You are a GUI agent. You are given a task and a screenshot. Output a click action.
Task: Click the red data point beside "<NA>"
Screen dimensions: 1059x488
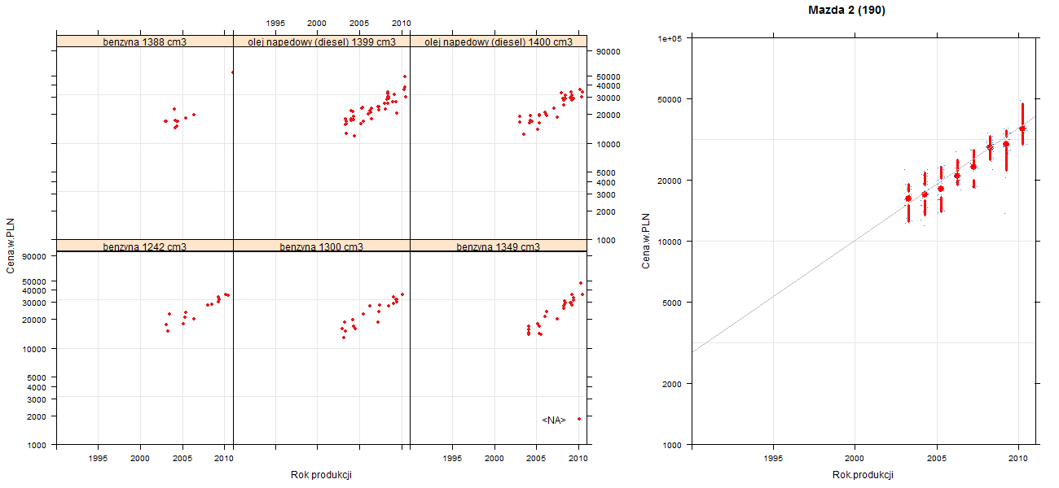(579, 419)
